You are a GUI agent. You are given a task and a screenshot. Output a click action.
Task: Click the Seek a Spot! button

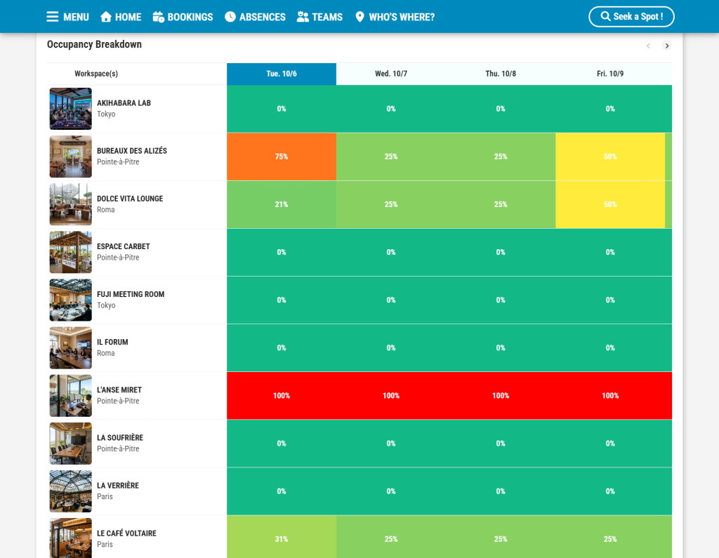click(x=631, y=17)
